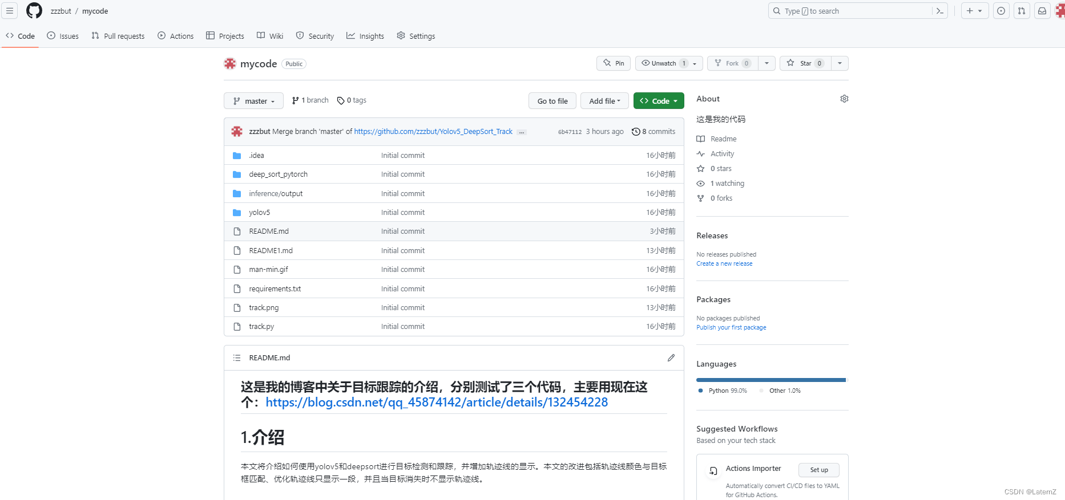Open README1.md file

coord(271,250)
